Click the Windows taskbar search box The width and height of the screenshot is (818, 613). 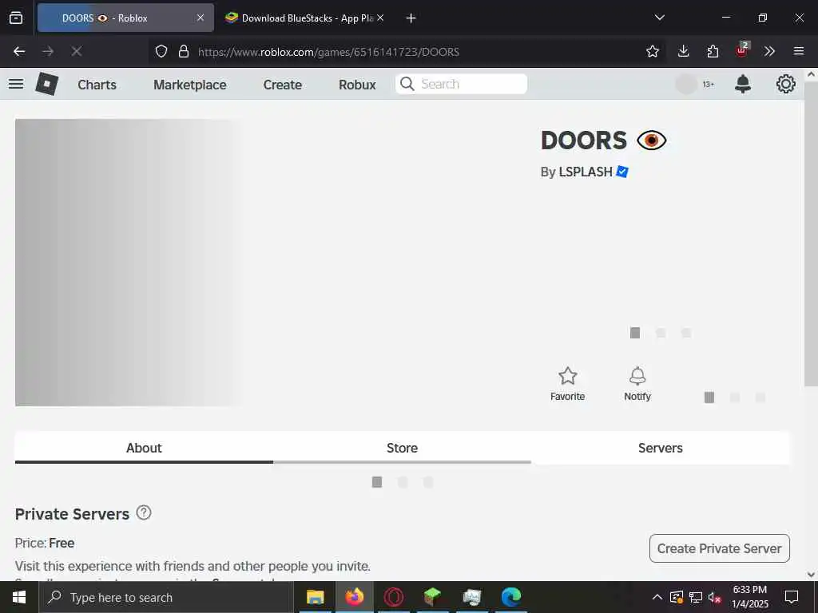(166, 597)
